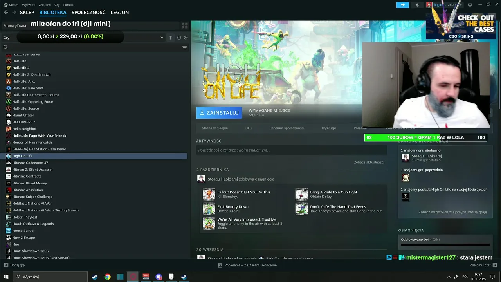Click Heroes of Hammerwatch game icon
The image size is (501, 282).
[x=9, y=143]
